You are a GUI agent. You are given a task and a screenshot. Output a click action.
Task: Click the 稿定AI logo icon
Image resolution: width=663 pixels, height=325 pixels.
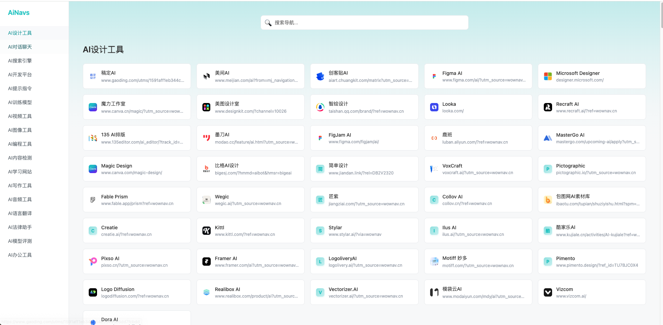coord(93,76)
